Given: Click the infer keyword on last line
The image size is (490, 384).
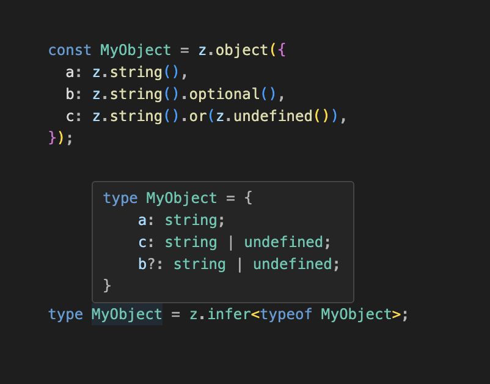Looking at the screenshot, I should 229,314.
